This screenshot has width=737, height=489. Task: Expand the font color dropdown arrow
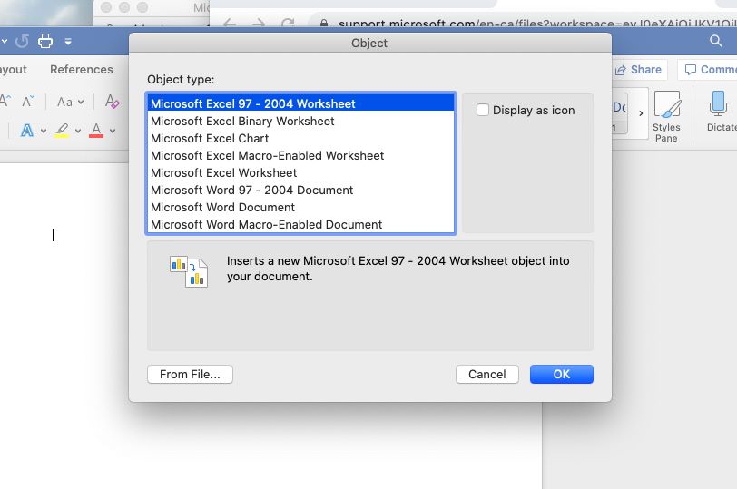[x=113, y=131]
